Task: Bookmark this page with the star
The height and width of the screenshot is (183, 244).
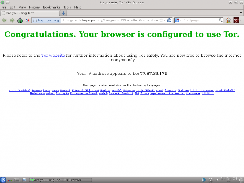Action: tap(161, 20)
